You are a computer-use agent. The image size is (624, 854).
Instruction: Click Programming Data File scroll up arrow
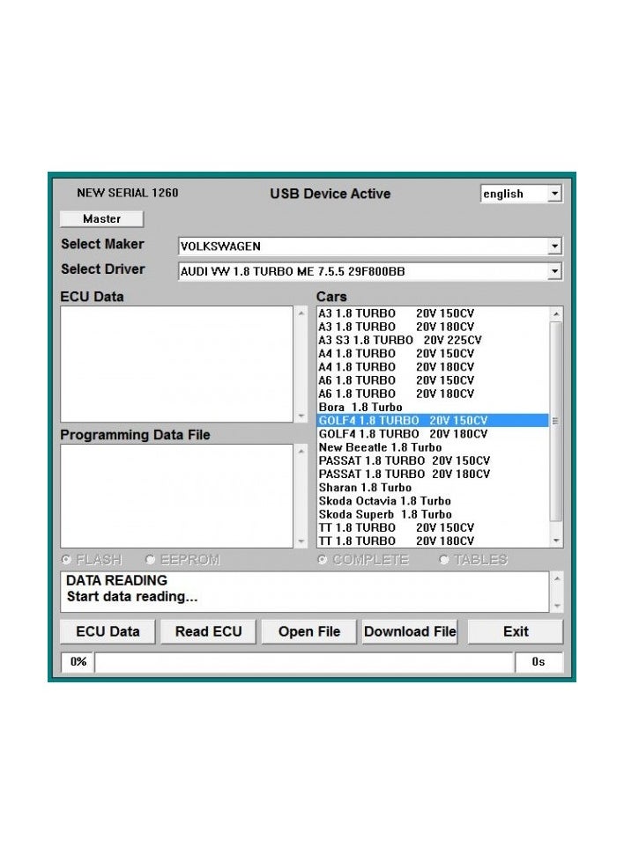click(301, 452)
